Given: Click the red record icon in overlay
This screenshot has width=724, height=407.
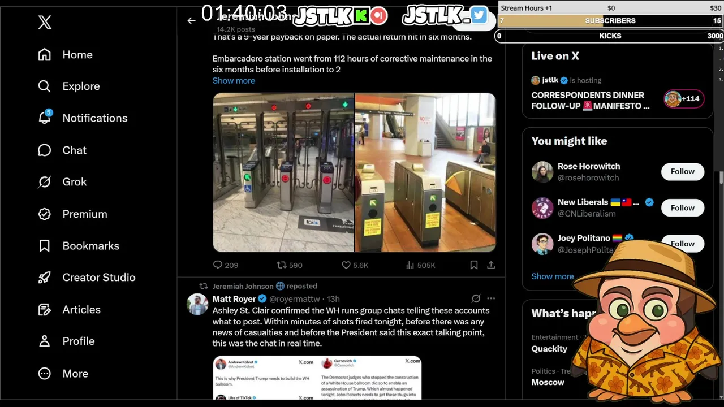Looking at the screenshot, I should [380, 15].
